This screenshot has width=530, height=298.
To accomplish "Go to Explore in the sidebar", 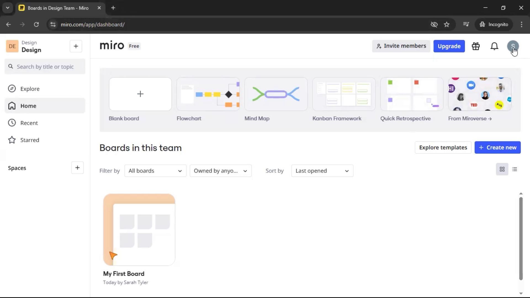I will click(30, 89).
